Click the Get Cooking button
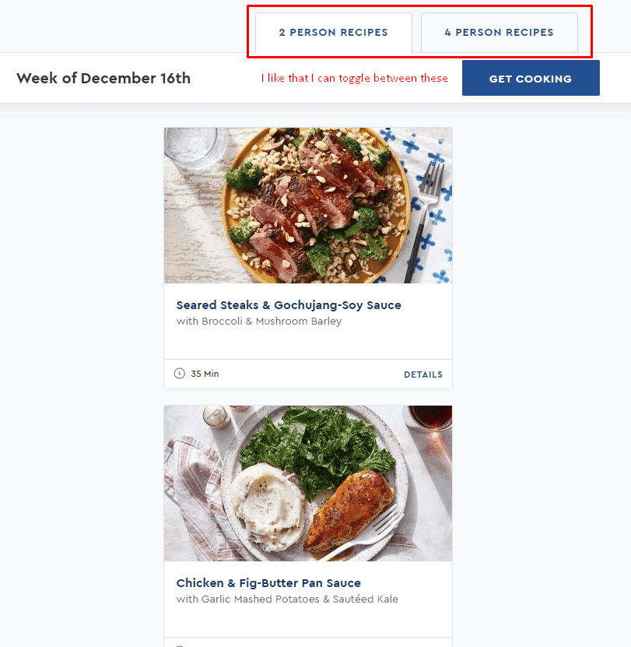 [531, 78]
